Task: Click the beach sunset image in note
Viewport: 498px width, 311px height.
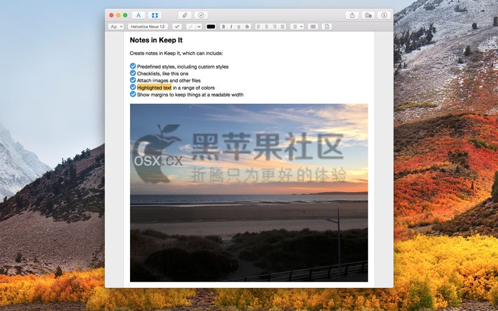Action: point(249,193)
